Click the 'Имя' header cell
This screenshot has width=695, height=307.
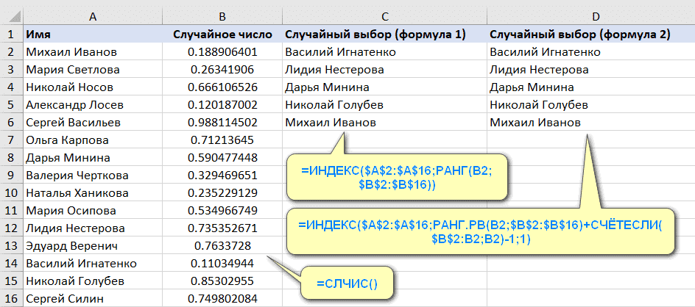[x=92, y=35]
